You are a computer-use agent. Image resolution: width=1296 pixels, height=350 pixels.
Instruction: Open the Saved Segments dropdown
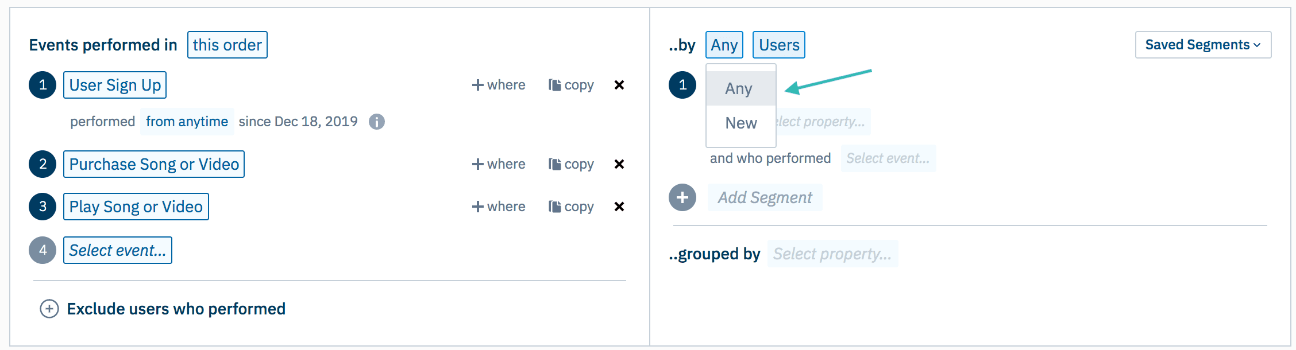pos(1202,44)
